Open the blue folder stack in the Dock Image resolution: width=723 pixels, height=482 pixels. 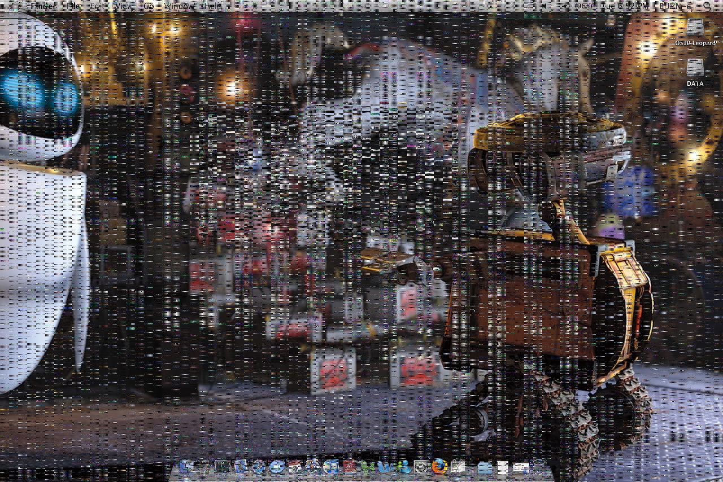485,467
